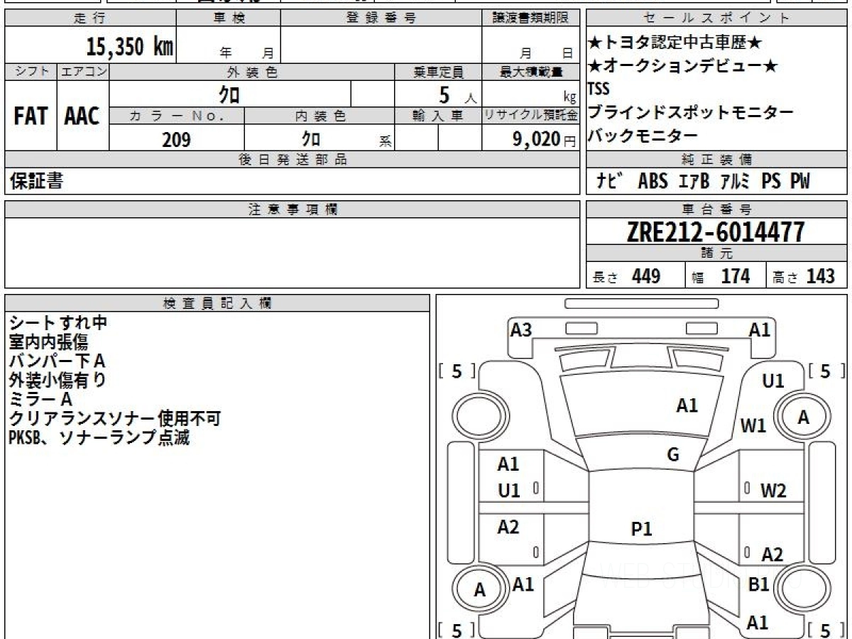Click the 外装色 header
The width and height of the screenshot is (852, 639).
(x=252, y=72)
